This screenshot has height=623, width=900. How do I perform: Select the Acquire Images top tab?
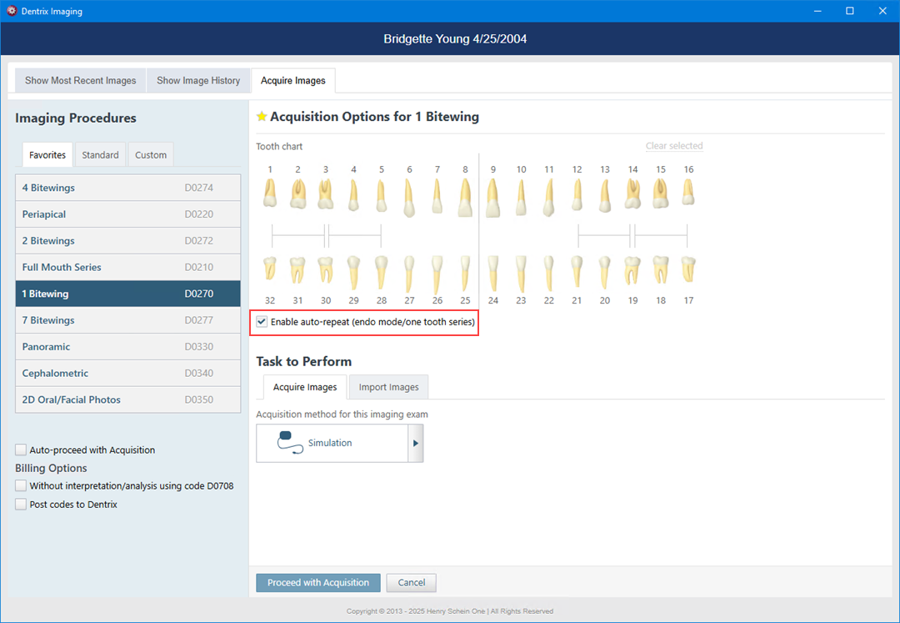click(293, 80)
